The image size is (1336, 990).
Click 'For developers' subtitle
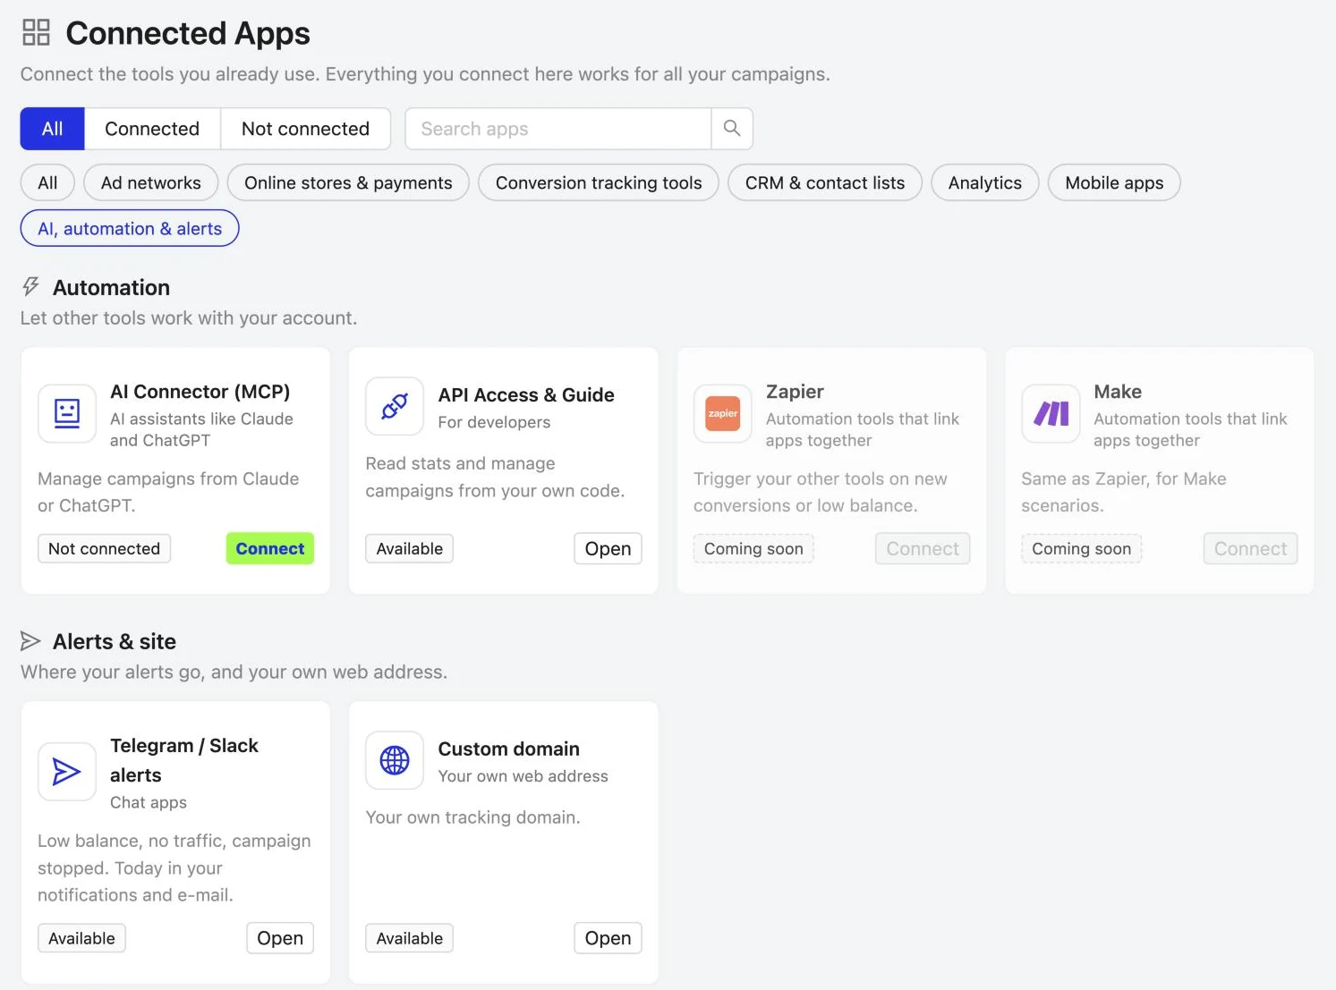click(494, 422)
